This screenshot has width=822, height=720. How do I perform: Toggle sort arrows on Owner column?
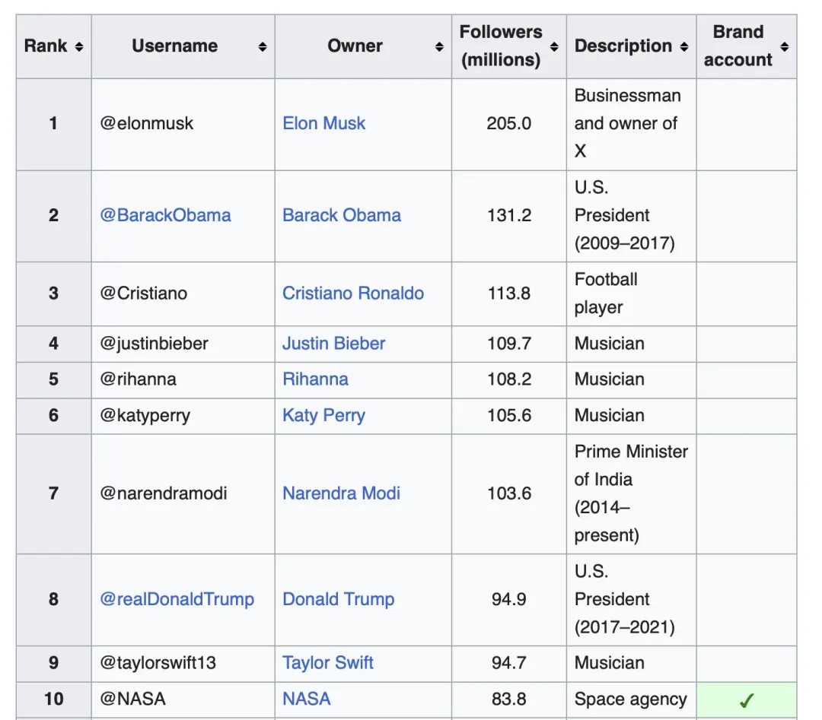click(439, 47)
